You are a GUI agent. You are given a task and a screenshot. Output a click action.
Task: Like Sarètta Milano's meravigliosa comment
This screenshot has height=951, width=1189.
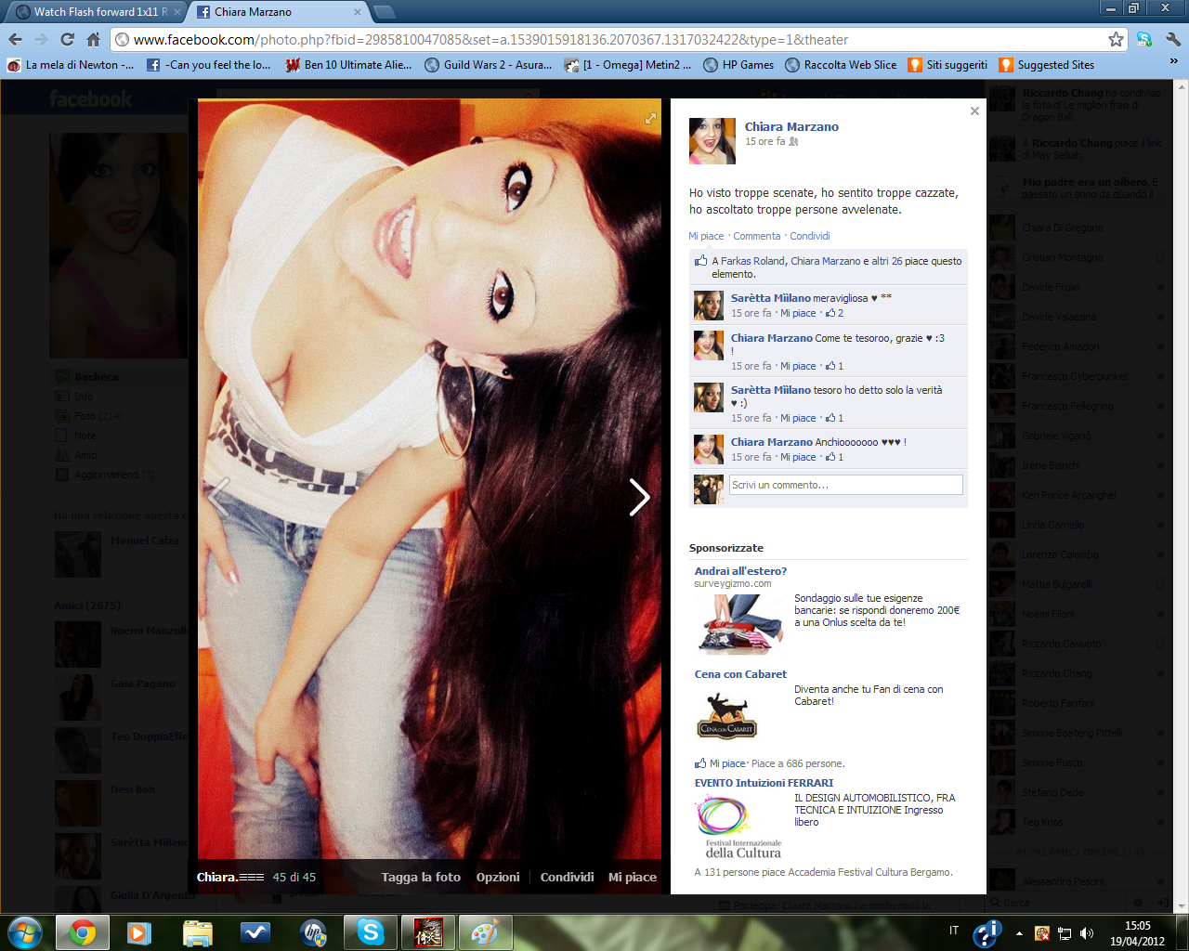(798, 314)
